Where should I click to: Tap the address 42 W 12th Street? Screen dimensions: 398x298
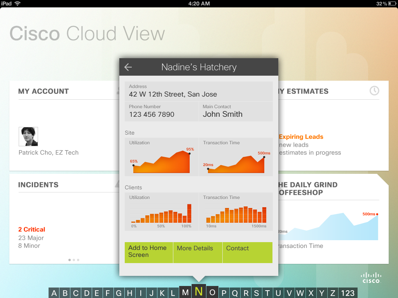(173, 94)
